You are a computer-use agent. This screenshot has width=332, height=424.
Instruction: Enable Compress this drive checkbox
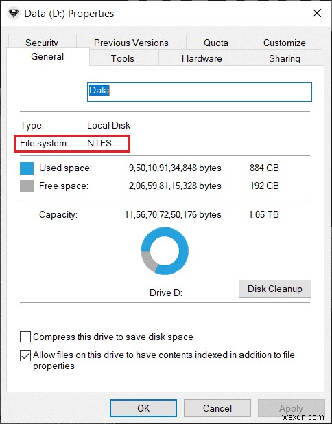25,337
